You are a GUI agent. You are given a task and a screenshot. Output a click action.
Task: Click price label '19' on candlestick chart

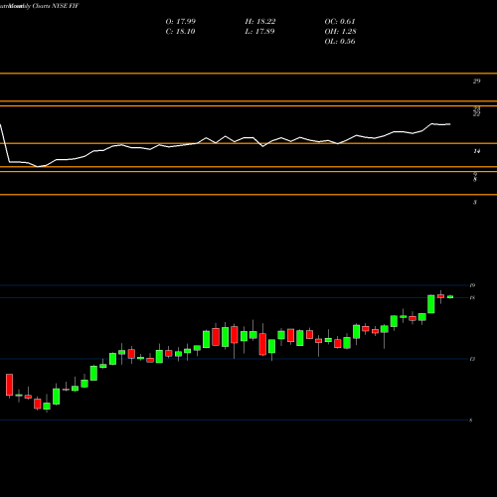pos(472,285)
